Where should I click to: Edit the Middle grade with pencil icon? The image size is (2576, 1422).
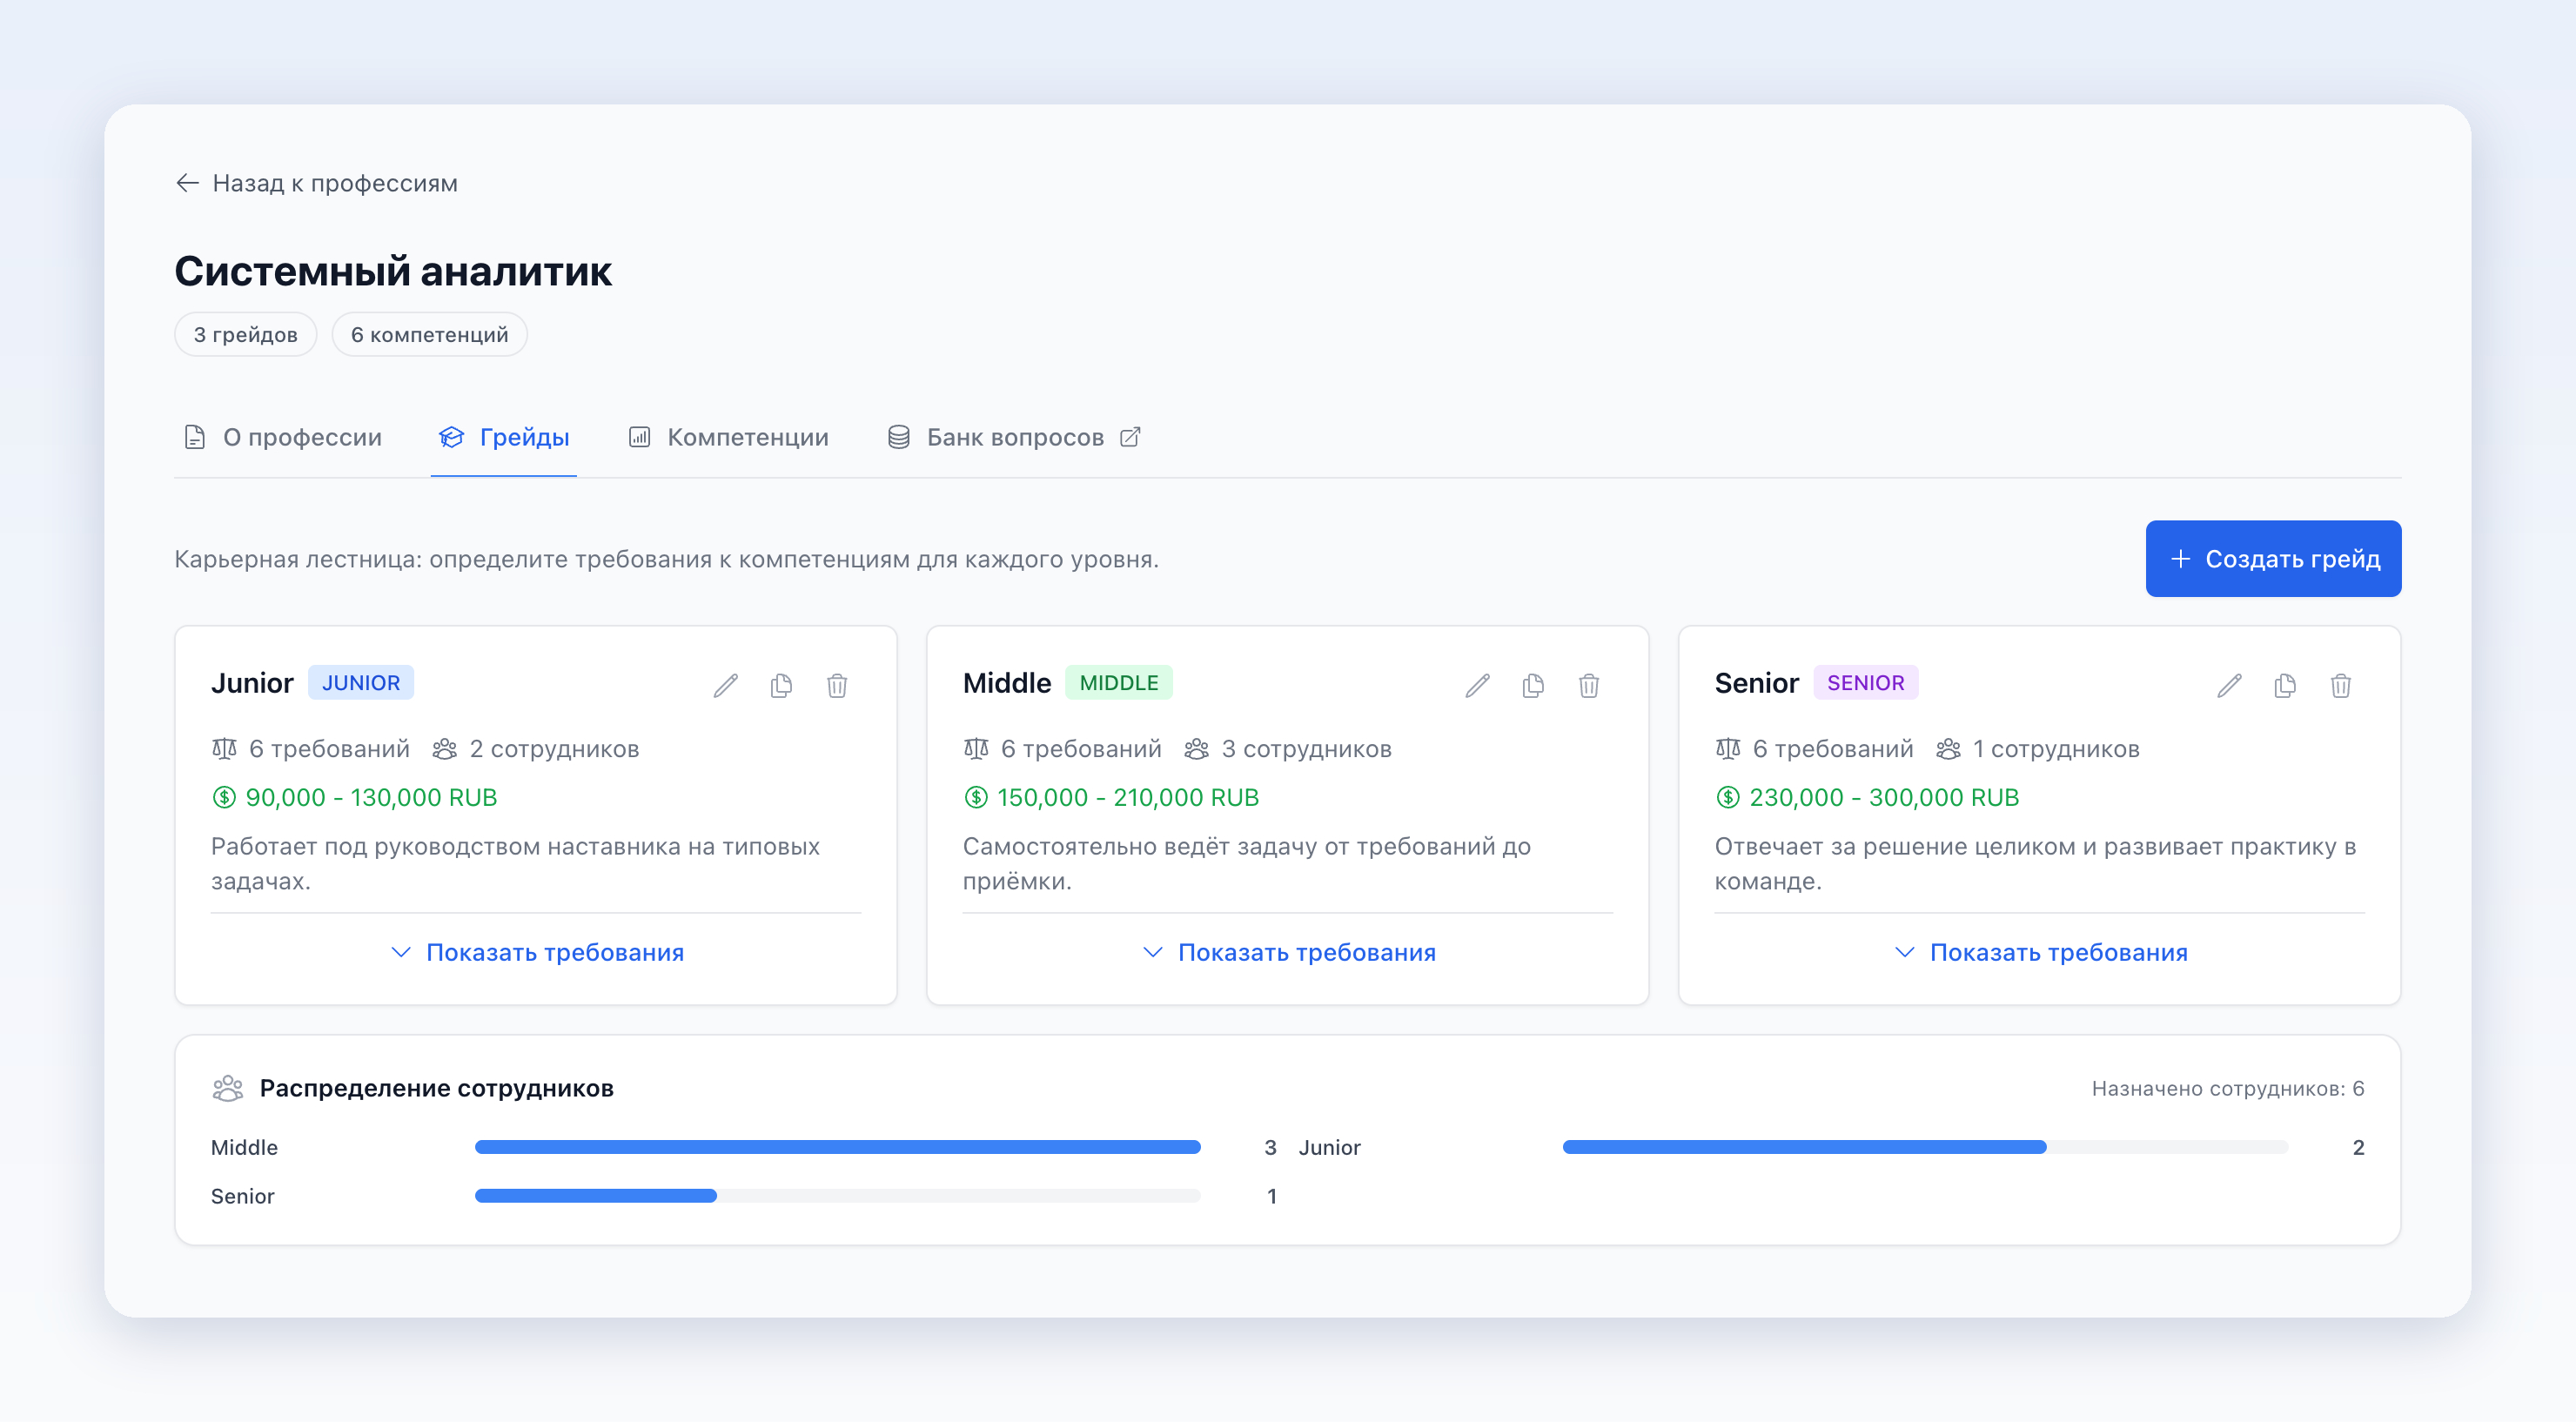point(1478,685)
